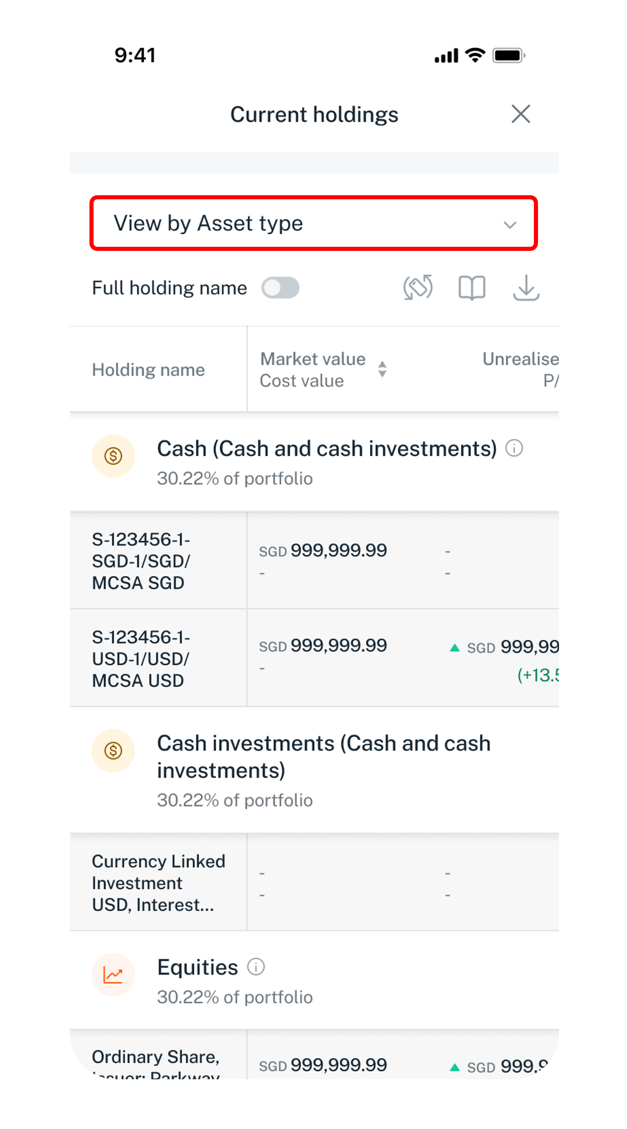This screenshot has height=1129, width=627.
Task: Click the Holding name column header
Action: 148,369
